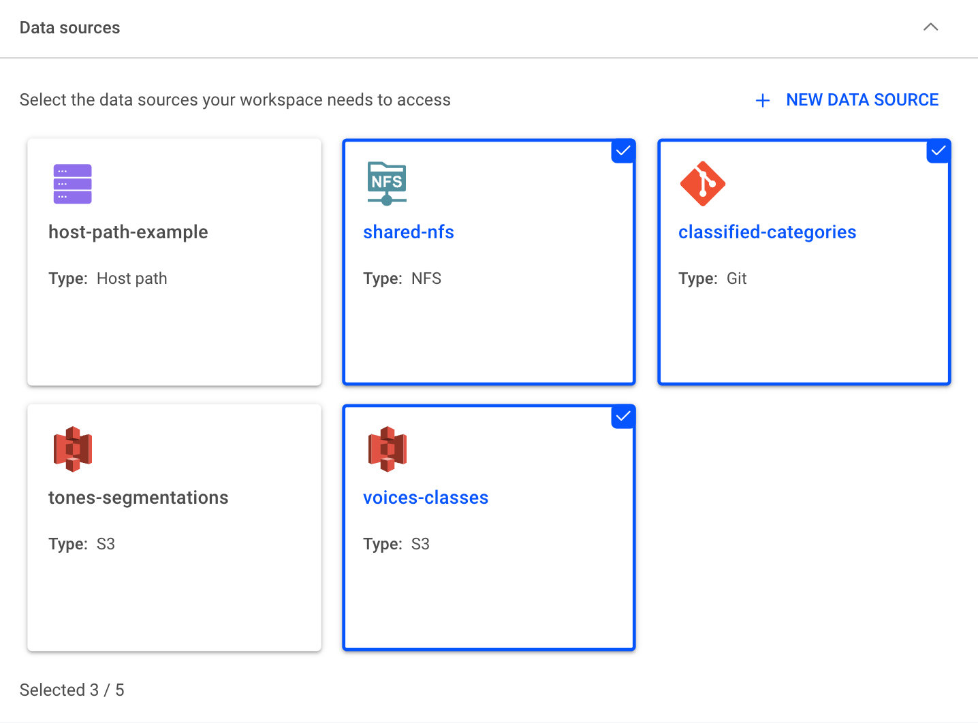This screenshot has height=723, width=978.
Task: Collapse the Data sources section chevron
Action: pyautogui.click(x=930, y=27)
